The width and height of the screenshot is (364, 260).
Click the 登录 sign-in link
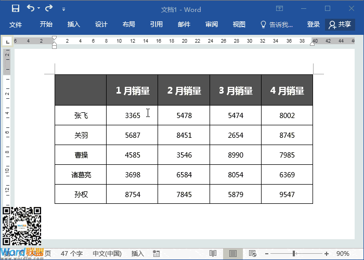point(314,24)
